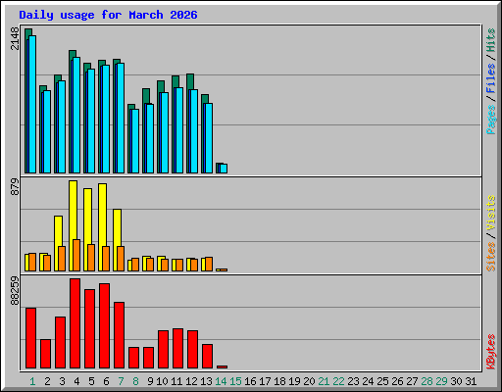Screen dimensions: 502x392
Task: Click day 3 on the x-axis
Action: click(62, 381)
